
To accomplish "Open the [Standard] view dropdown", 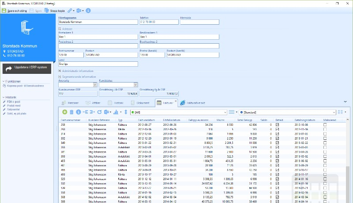I will click(334, 112).
